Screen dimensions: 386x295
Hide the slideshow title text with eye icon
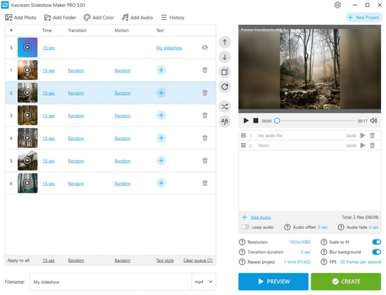tap(205, 47)
